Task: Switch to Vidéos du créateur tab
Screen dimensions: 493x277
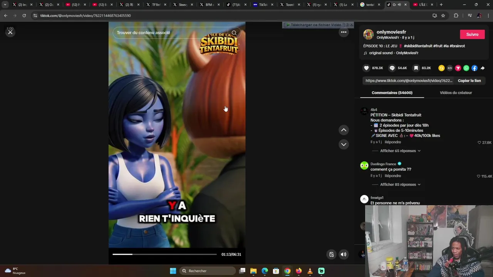Action: click(456, 93)
